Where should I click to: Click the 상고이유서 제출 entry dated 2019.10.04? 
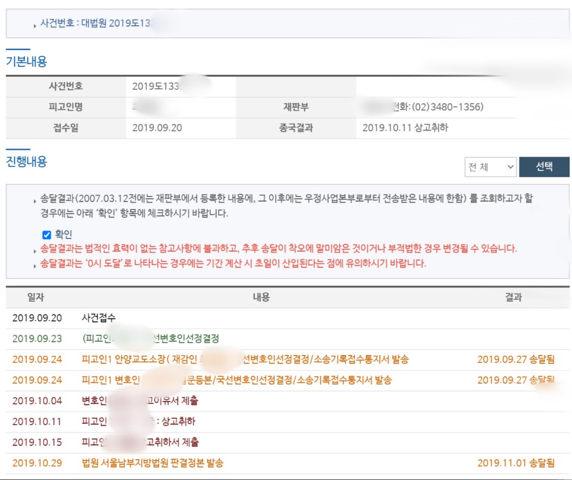tap(140, 400)
